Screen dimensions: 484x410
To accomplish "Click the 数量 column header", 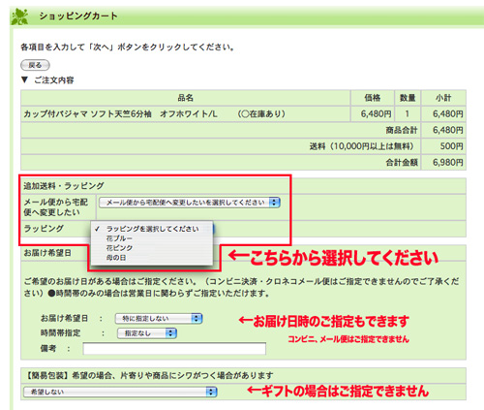I will [x=408, y=98].
